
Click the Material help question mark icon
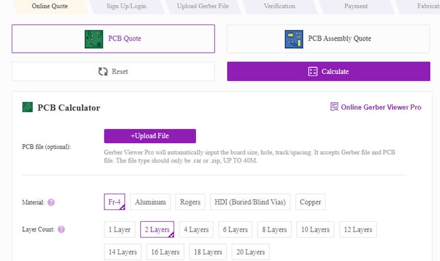(51, 202)
